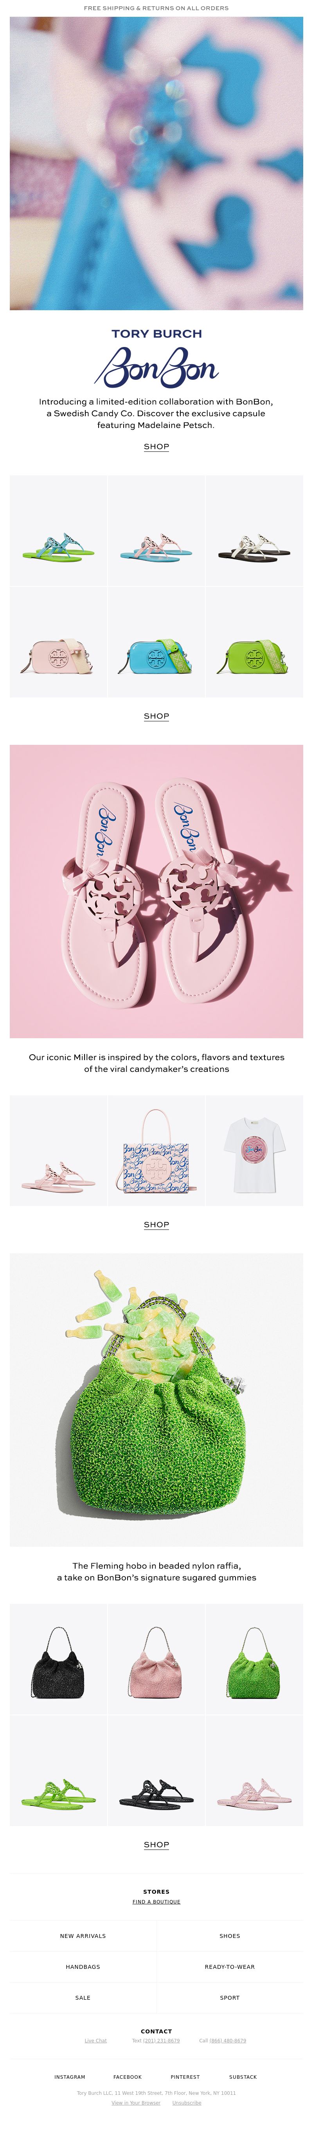This screenshot has width=313, height=2139.
Task: Click the green beaded Fleming hobo hero image
Action: [156, 1400]
